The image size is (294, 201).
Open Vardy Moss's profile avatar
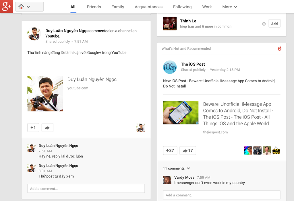click(167, 180)
